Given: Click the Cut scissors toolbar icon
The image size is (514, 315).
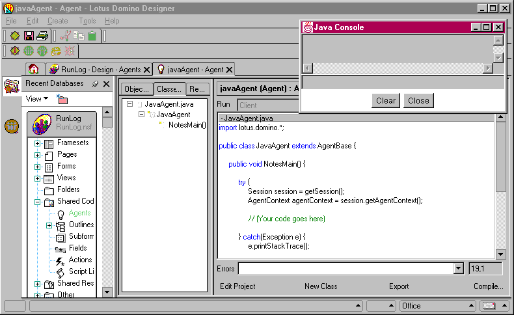Looking at the screenshot, I should pyautogui.click(x=65, y=36).
